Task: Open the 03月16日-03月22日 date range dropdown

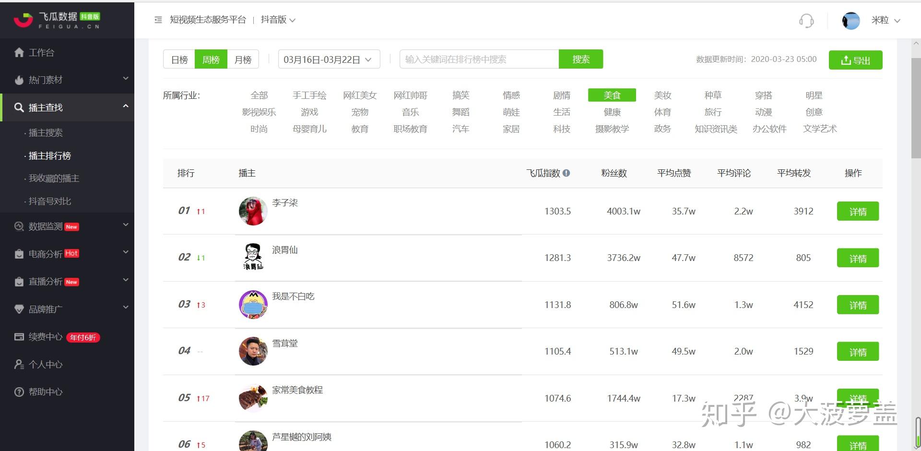Action: click(329, 59)
